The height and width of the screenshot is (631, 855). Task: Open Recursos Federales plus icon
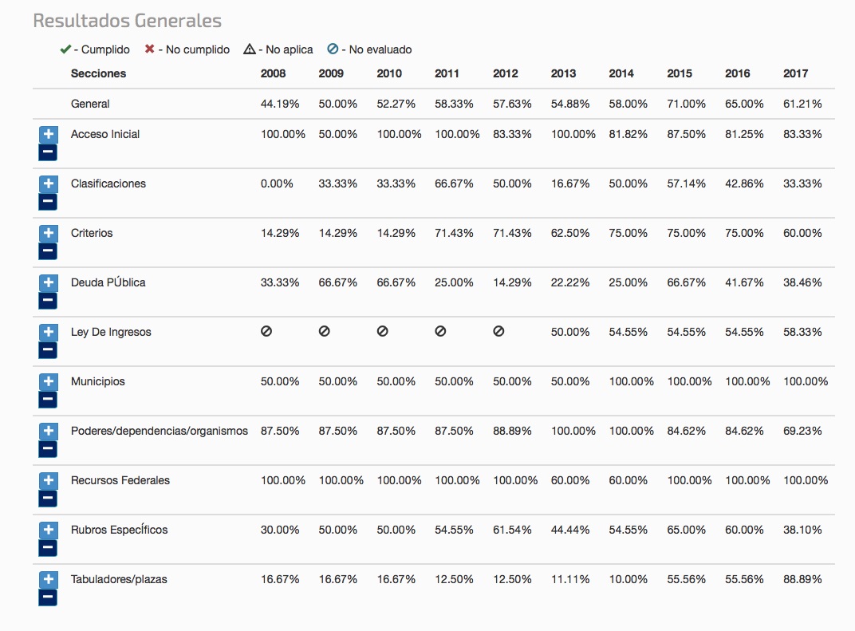(x=48, y=481)
